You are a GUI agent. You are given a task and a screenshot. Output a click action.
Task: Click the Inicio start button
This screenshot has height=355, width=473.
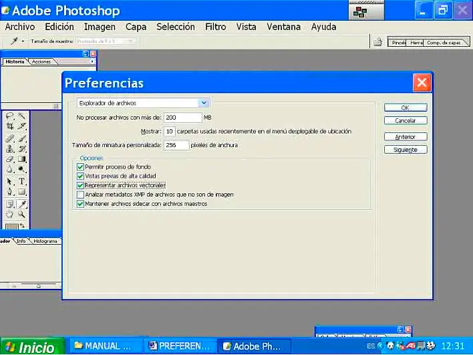click(32, 346)
